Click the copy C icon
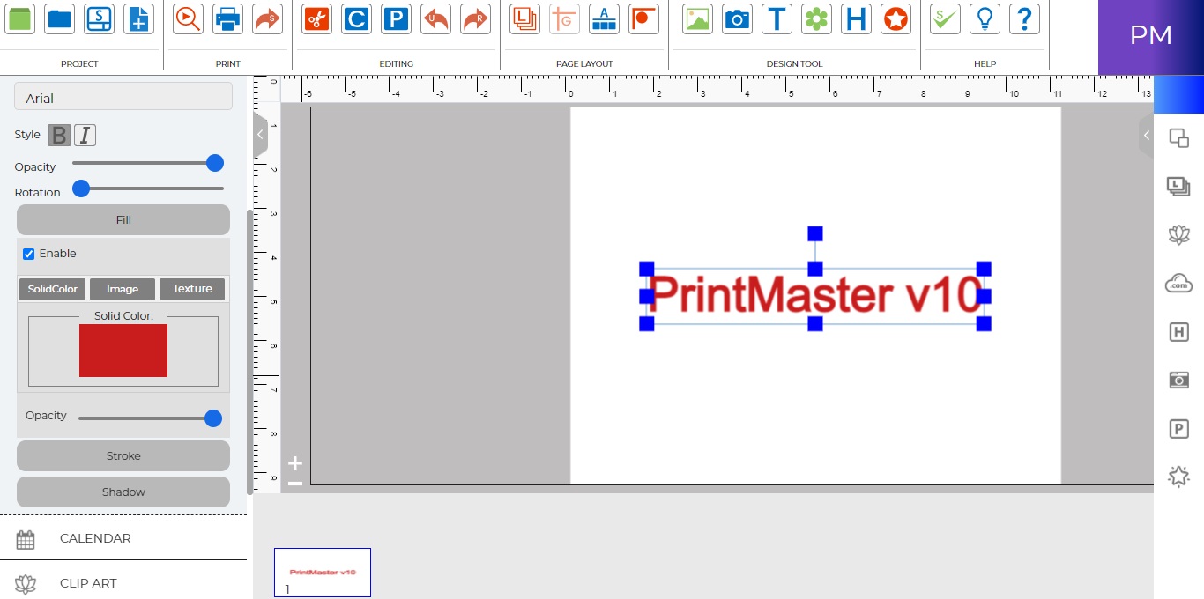Screen dimensions: 1204x599 coord(356,18)
